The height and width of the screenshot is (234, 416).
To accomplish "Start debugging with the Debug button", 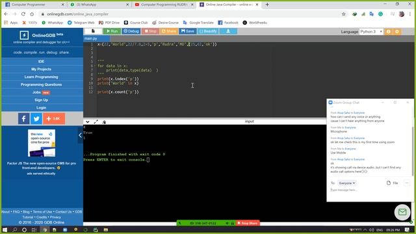I will point(131,31).
